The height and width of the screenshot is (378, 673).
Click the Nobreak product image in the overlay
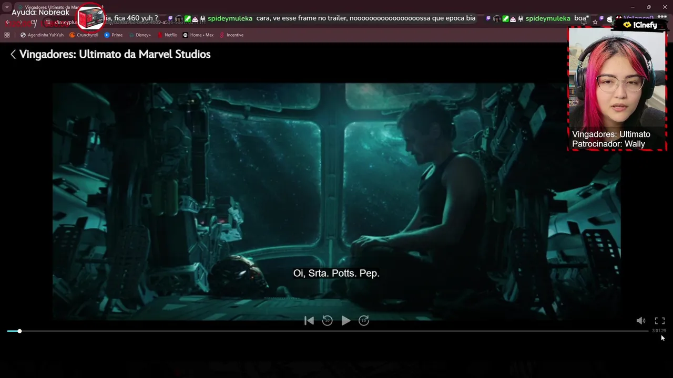[90, 19]
